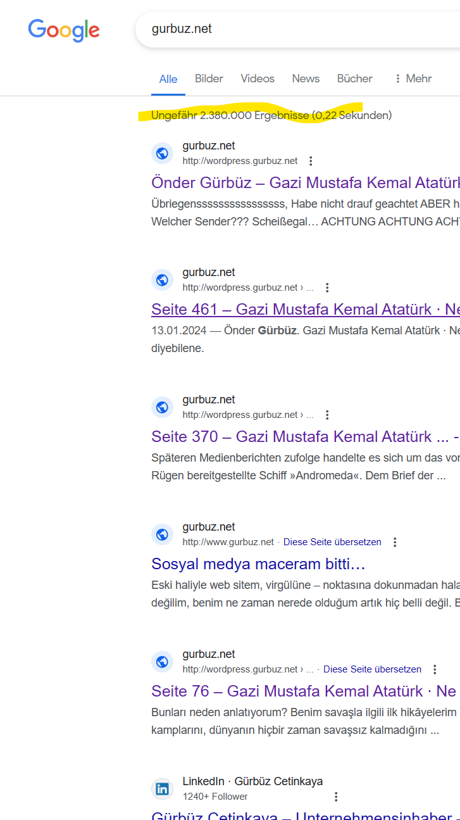This screenshot has width=460, height=820.
Task: Translate the www.gurbuz.net result page
Action: coord(332,542)
